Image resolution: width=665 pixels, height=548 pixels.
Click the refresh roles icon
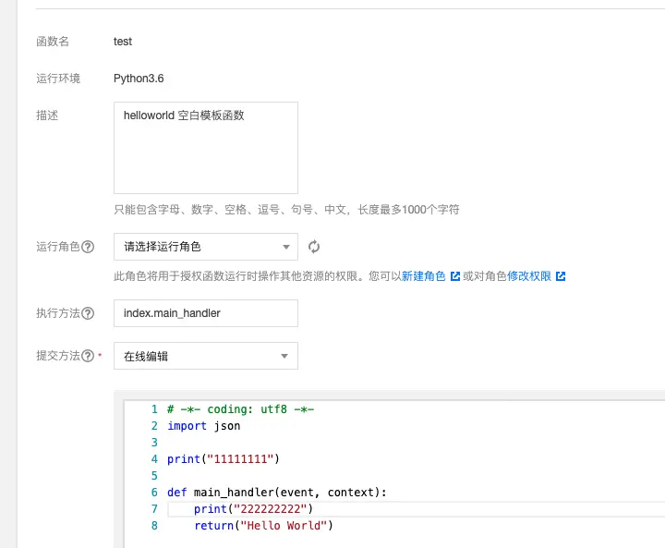click(314, 247)
